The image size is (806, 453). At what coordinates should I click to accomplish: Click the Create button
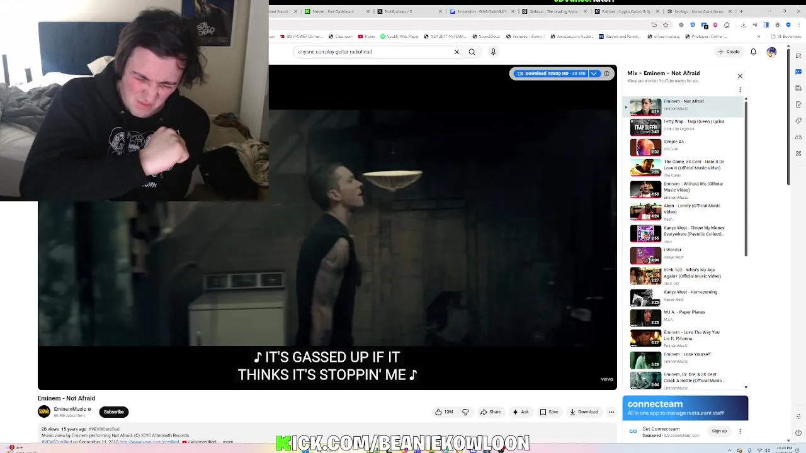click(x=729, y=52)
